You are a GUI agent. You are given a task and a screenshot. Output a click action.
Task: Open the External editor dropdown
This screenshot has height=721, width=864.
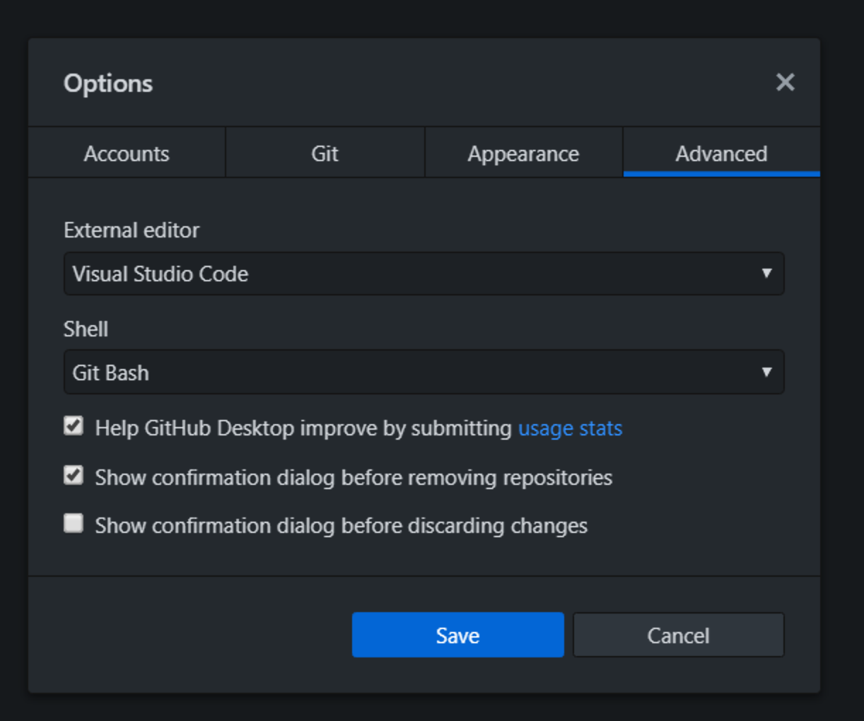click(424, 274)
